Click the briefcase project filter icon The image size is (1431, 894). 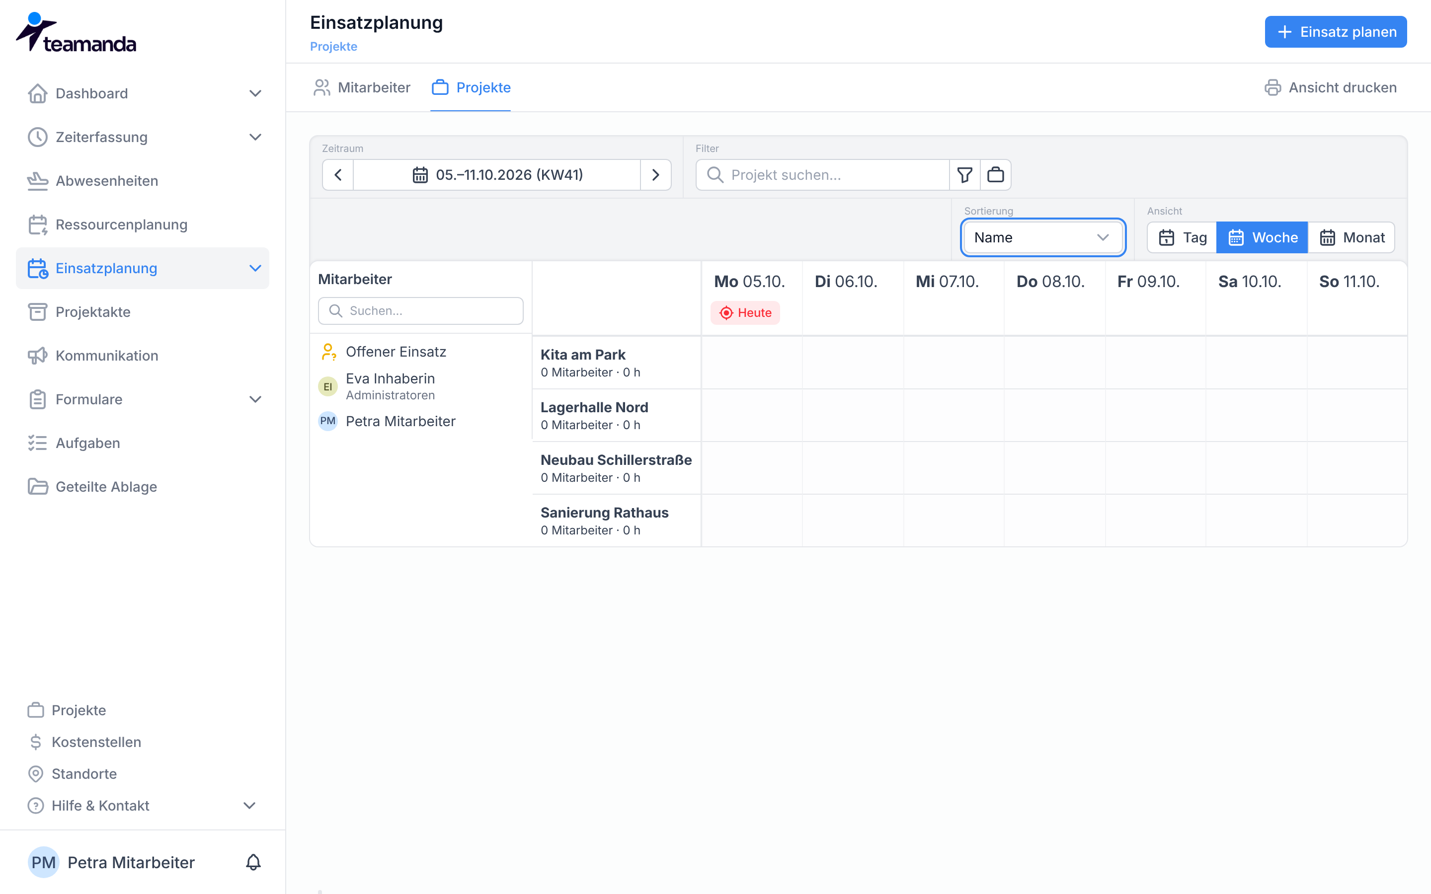[996, 174]
